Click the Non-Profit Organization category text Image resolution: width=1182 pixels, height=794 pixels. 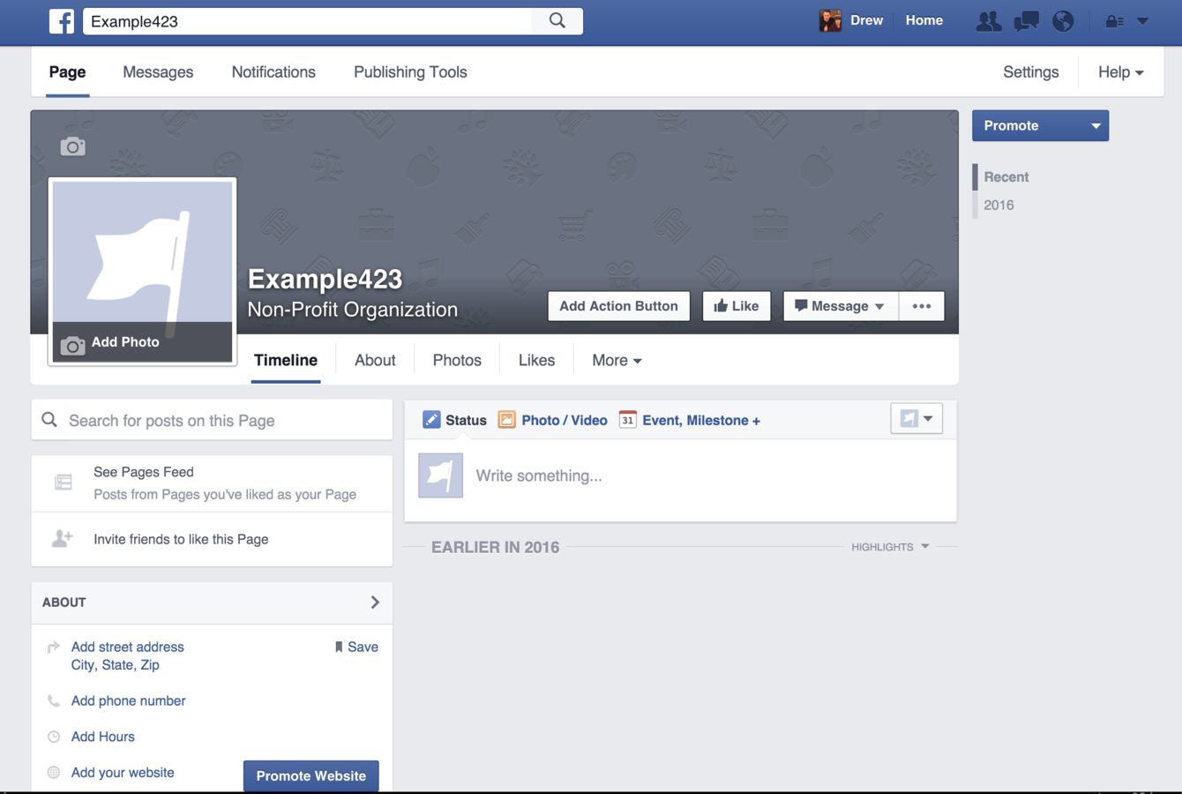point(353,310)
